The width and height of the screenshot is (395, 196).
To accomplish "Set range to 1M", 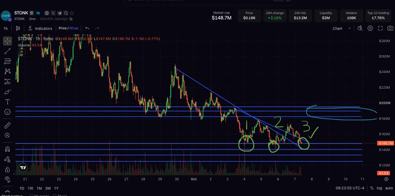I will [39, 188].
